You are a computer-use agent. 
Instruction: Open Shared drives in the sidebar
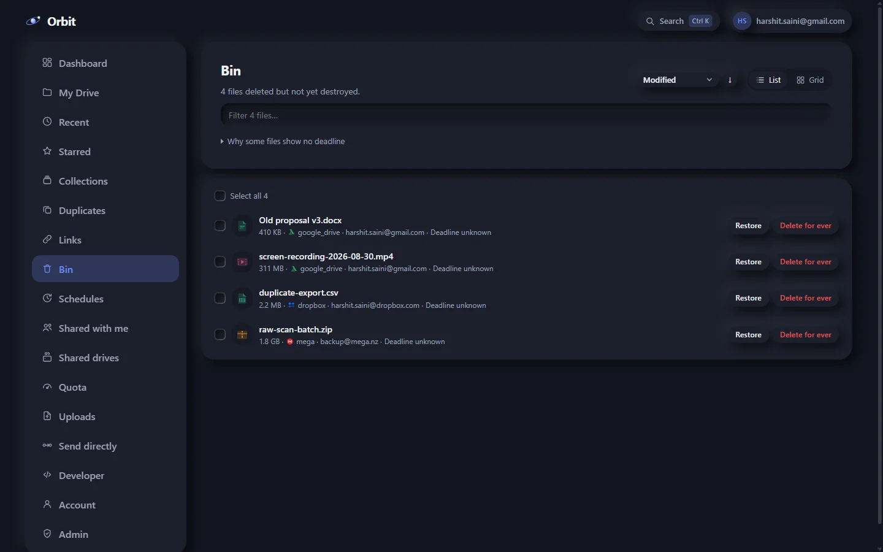105,358
